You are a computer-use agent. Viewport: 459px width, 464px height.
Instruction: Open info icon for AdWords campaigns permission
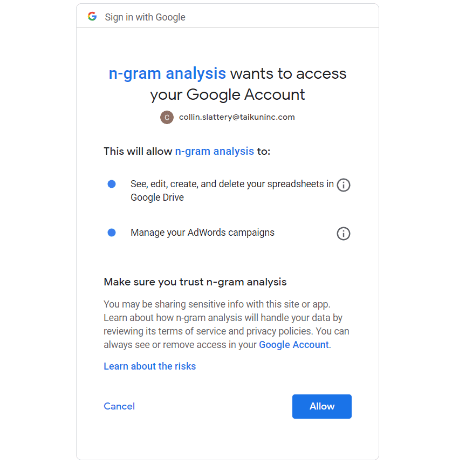[344, 234]
